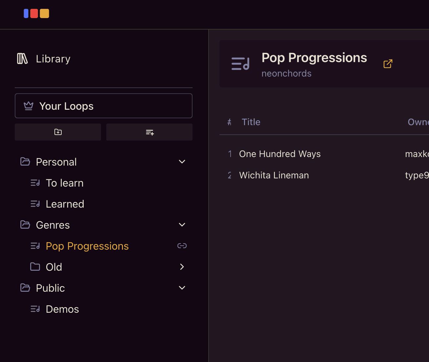Click the Owner column header
The image size is (429, 362).
(x=418, y=122)
